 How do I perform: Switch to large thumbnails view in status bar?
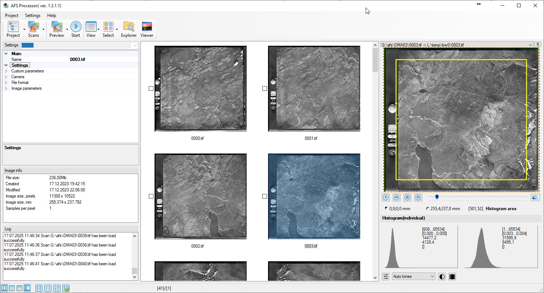pyautogui.click(x=4, y=288)
